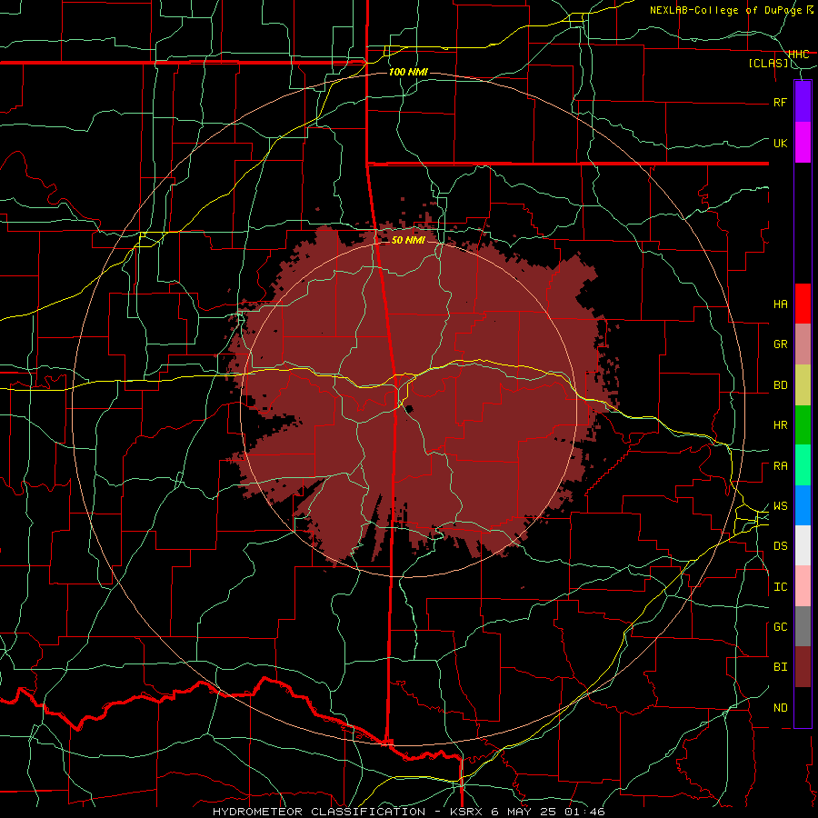Click the RF purple legend swatch

(803, 102)
